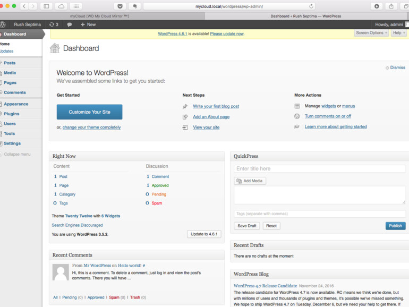Click Add an About page link
Screen dimensions: 409x307
pos(211,117)
